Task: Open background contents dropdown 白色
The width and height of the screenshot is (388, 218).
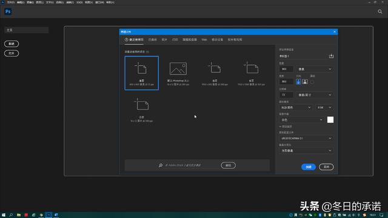Action: pyautogui.click(x=302, y=120)
